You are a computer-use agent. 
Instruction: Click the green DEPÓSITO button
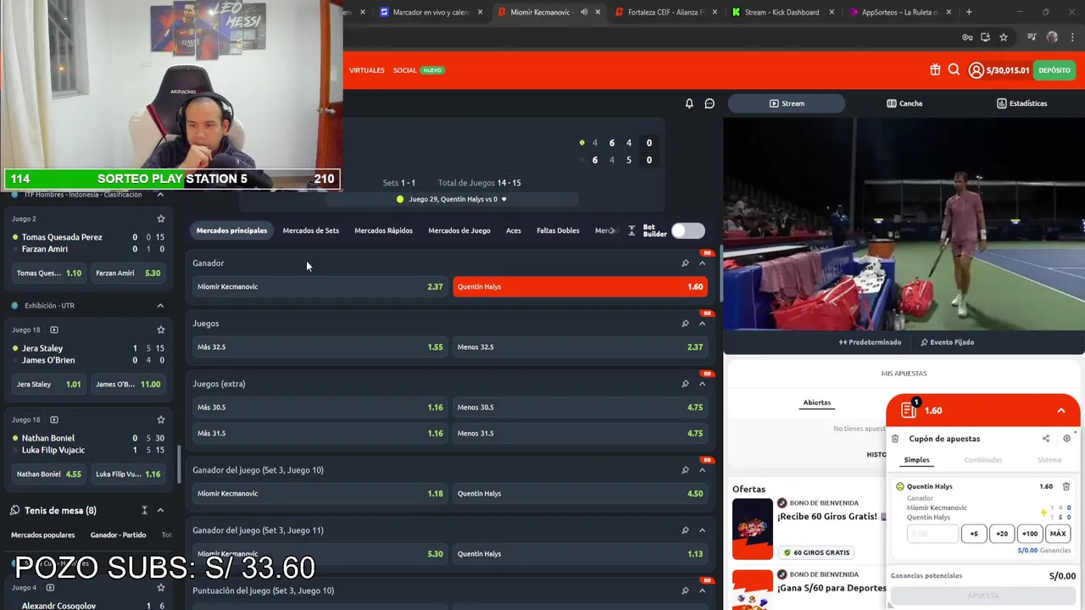(1054, 70)
